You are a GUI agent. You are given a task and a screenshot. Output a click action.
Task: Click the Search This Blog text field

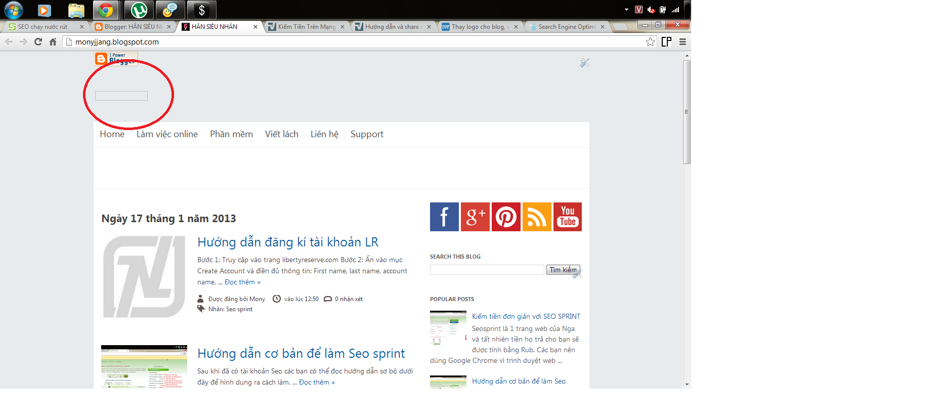pos(487,270)
